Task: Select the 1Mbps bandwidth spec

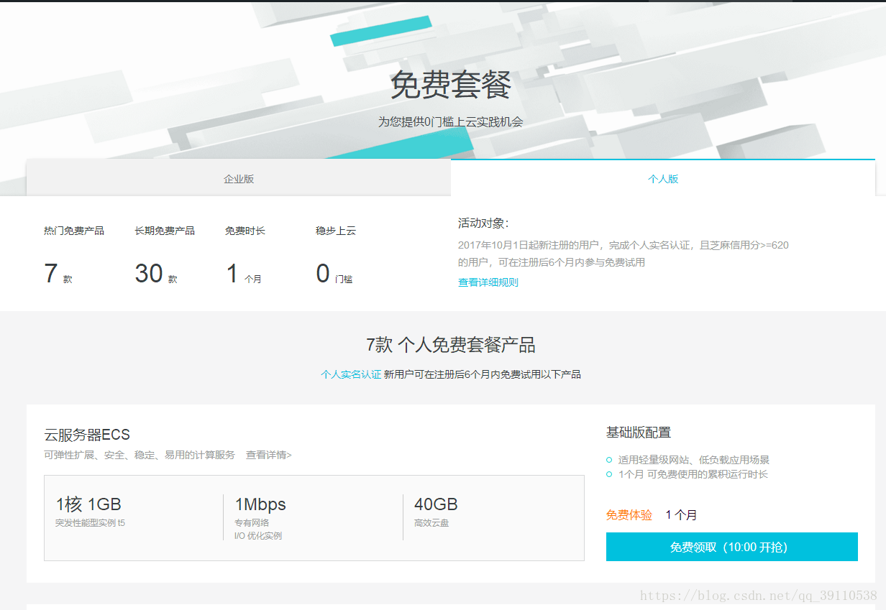Action: tap(260, 504)
